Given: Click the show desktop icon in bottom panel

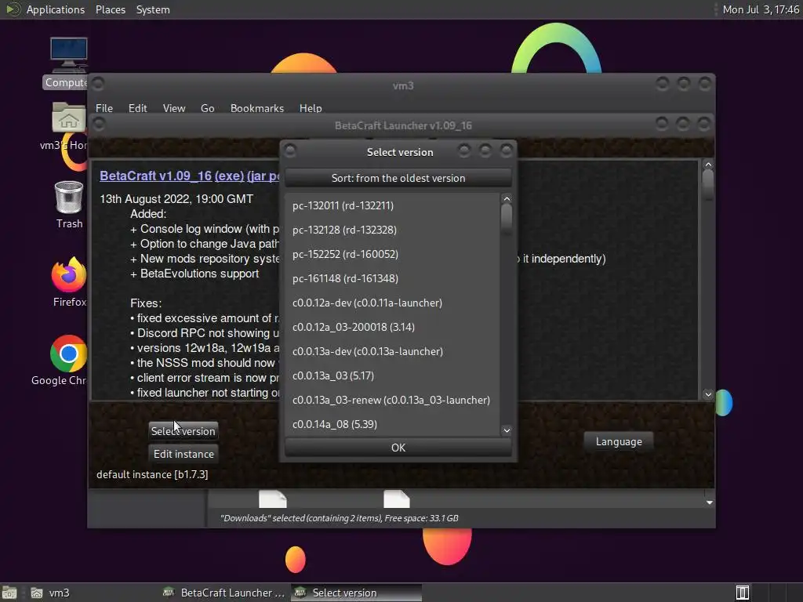Looking at the screenshot, I should 9,593.
